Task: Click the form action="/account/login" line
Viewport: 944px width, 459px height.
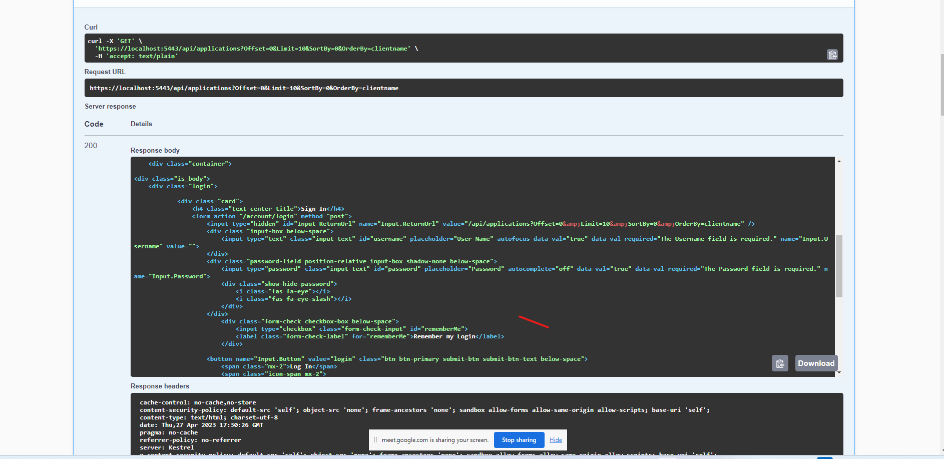Action: (272, 216)
